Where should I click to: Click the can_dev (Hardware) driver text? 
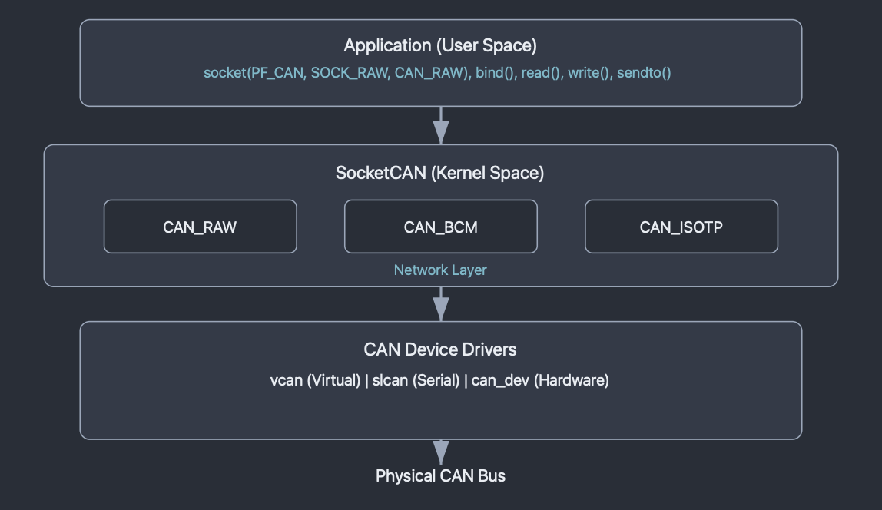click(x=540, y=381)
